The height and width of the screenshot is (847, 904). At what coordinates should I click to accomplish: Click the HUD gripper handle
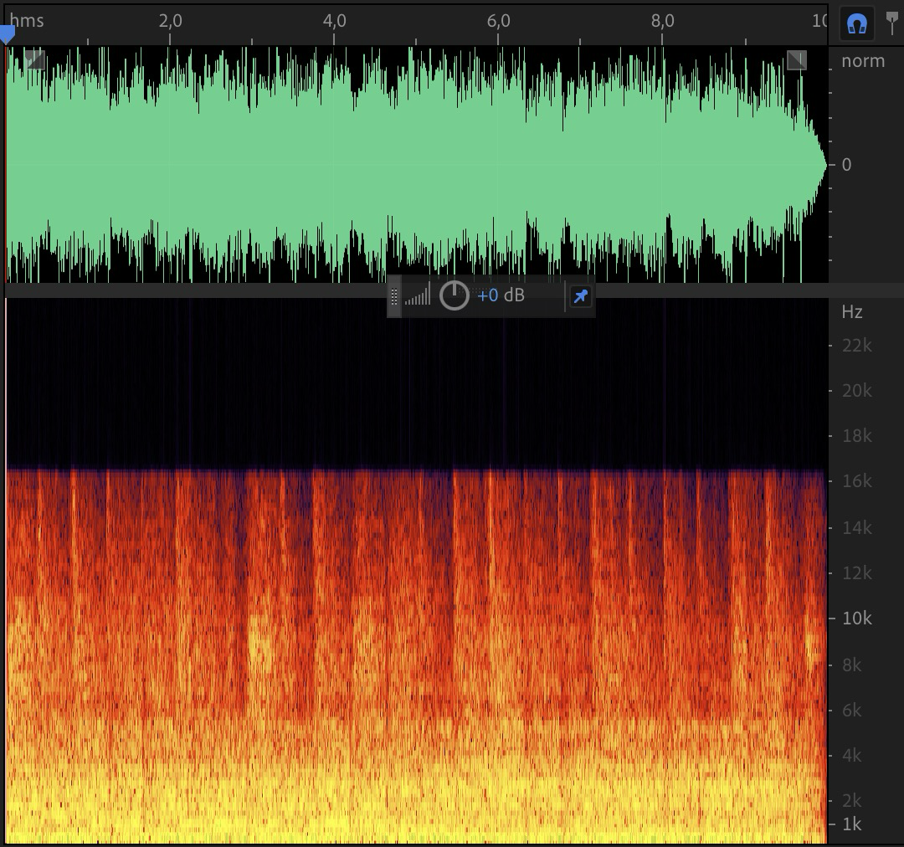394,295
